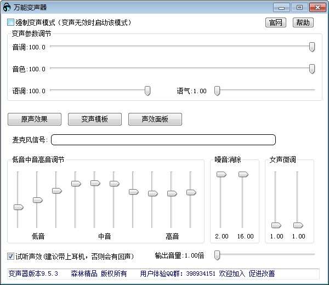Image resolution: width=329 pixels, height=285 pixels.
Task: Click the 音调 pitch slider thumb
Action: [x=312, y=47]
